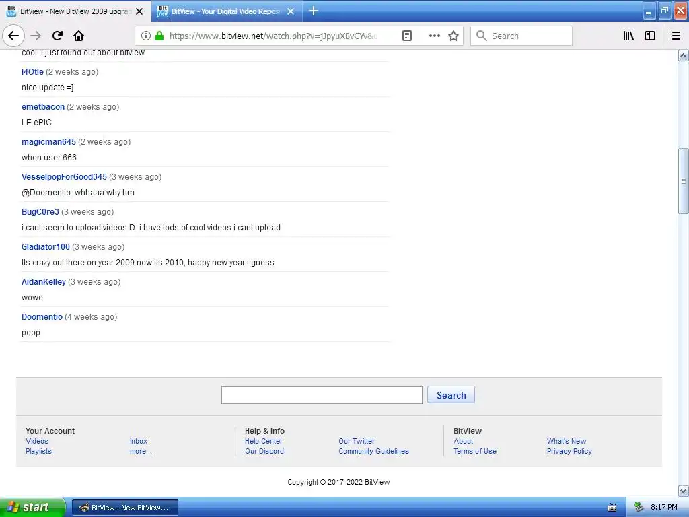The image size is (689, 517).
Task: Click the network tray icon beside clock
Action: click(x=639, y=508)
